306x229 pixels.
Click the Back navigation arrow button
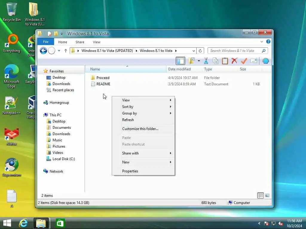pos(43,51)
